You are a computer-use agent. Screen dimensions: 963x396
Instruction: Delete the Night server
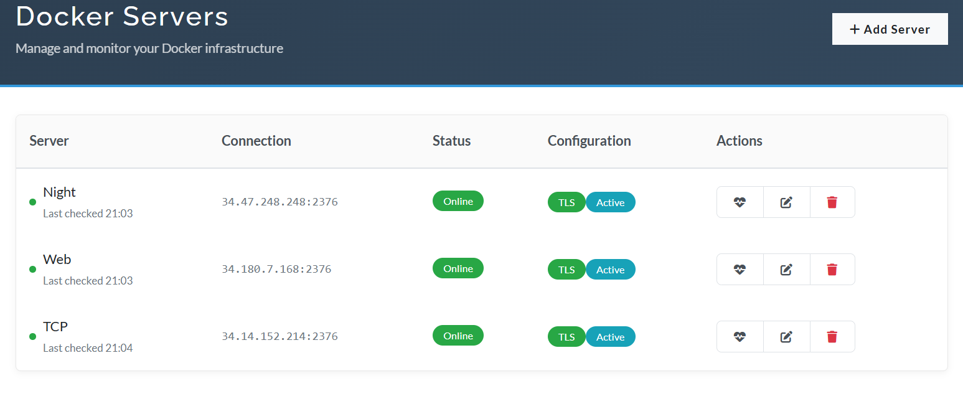pyautogui.click(x=832, y=202)
